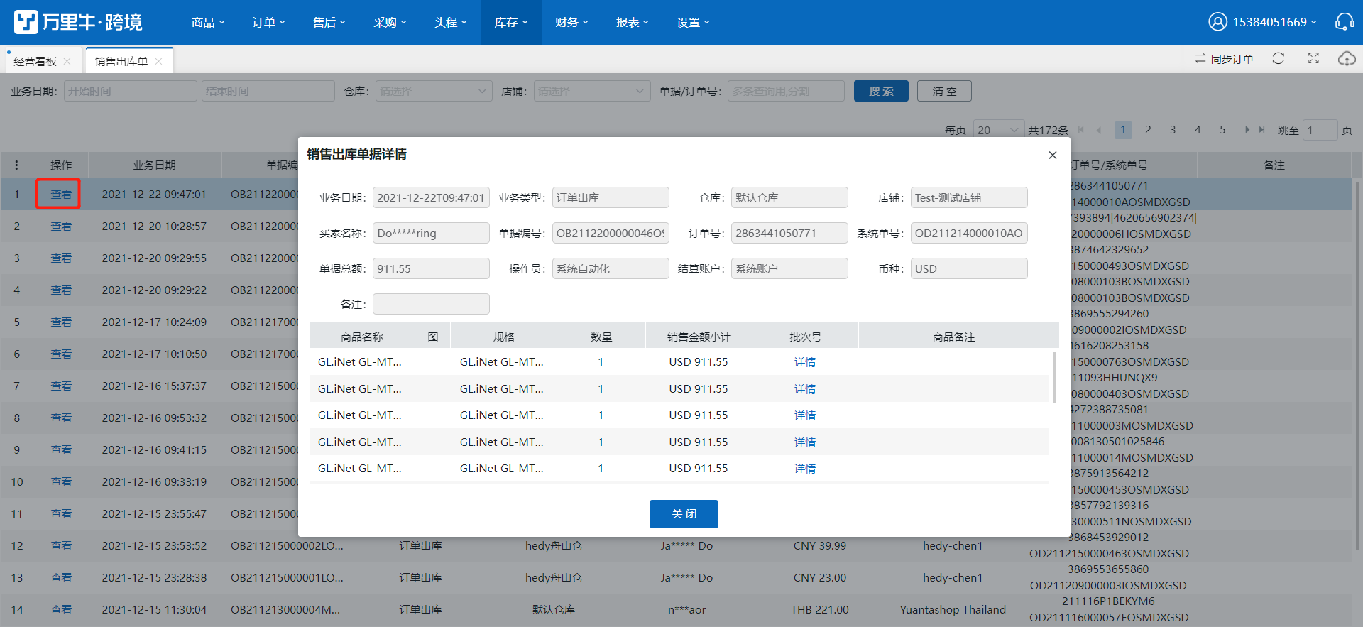Open 详情 for the fifth product row
1363x627 pixels.
(805, 469)
